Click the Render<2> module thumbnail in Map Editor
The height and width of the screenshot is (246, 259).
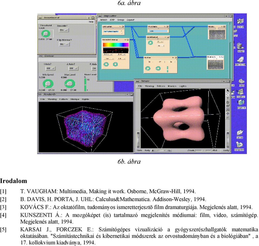pos(215,65)
